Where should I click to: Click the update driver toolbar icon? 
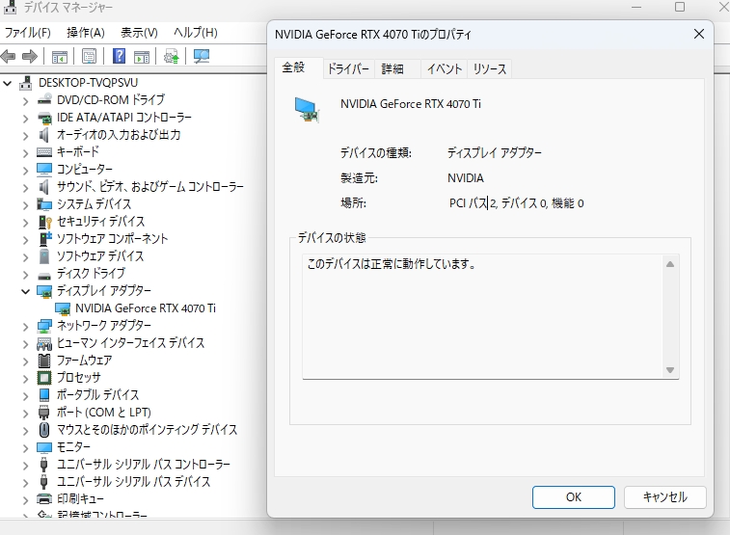click(172, 57)
